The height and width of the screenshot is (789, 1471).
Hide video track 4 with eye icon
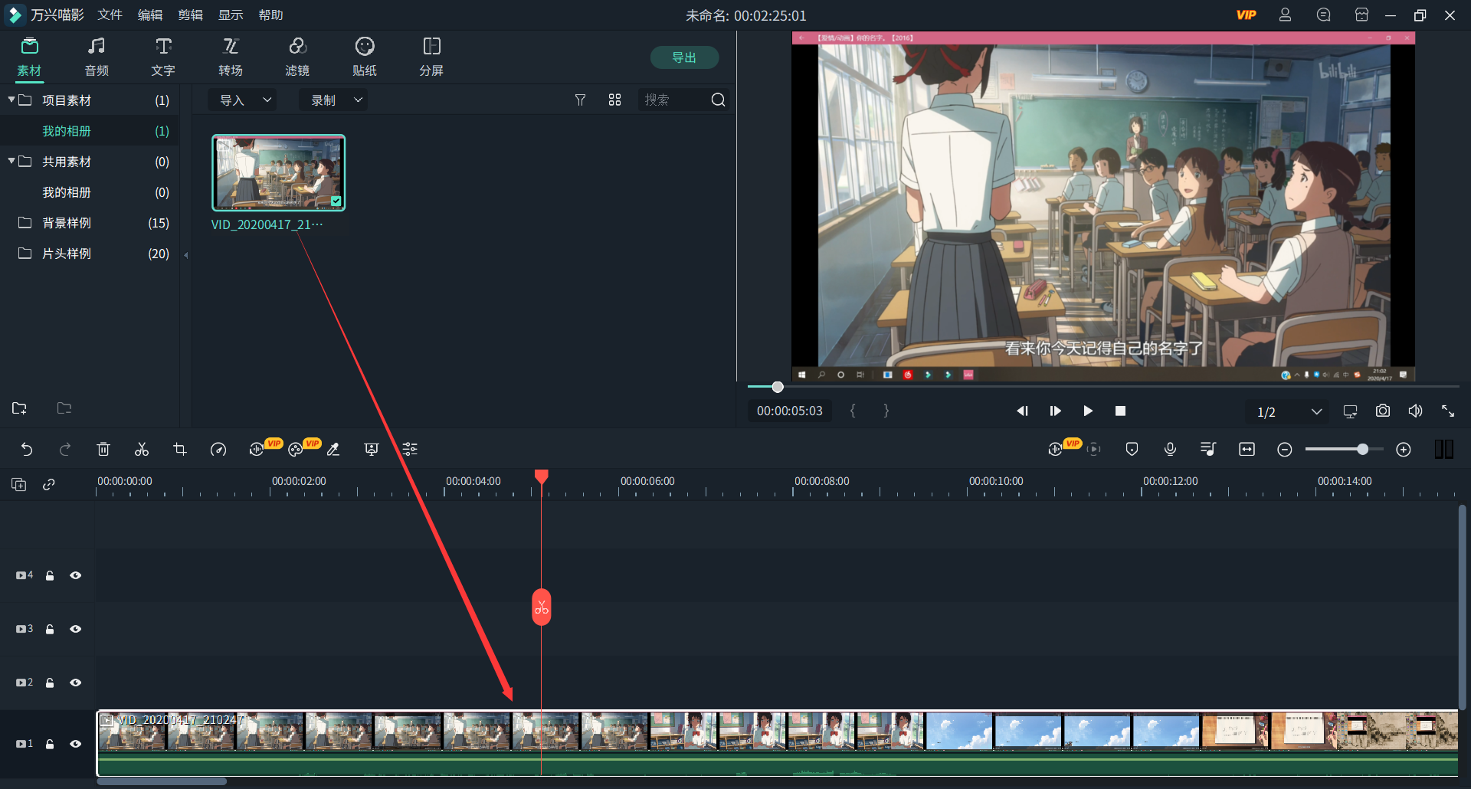(x=76, y=575)
